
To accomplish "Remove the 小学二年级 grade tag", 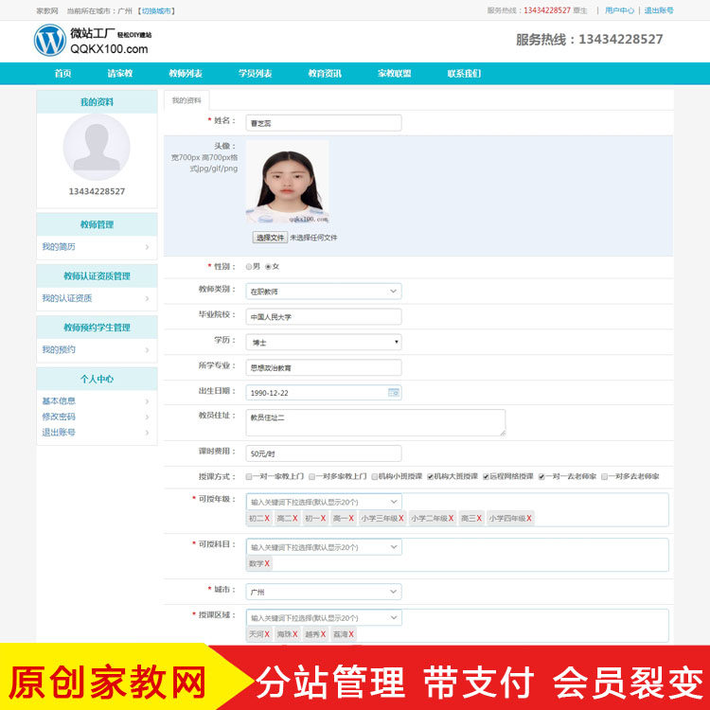I will (x=451, y=519).
